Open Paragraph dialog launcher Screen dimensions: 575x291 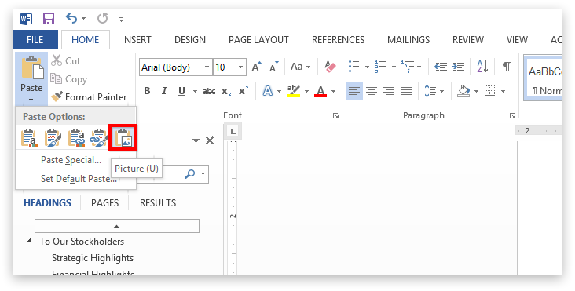pos(512,115)
